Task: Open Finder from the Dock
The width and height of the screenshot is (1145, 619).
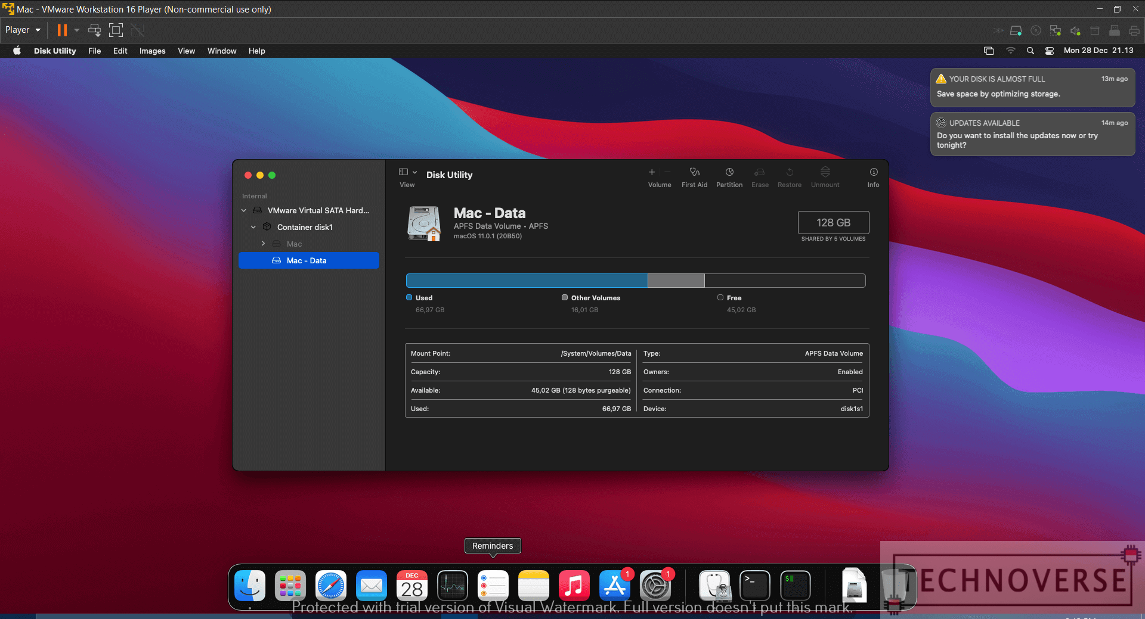Action: (250, 586)
